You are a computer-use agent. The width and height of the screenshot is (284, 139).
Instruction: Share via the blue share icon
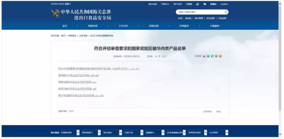208,56
